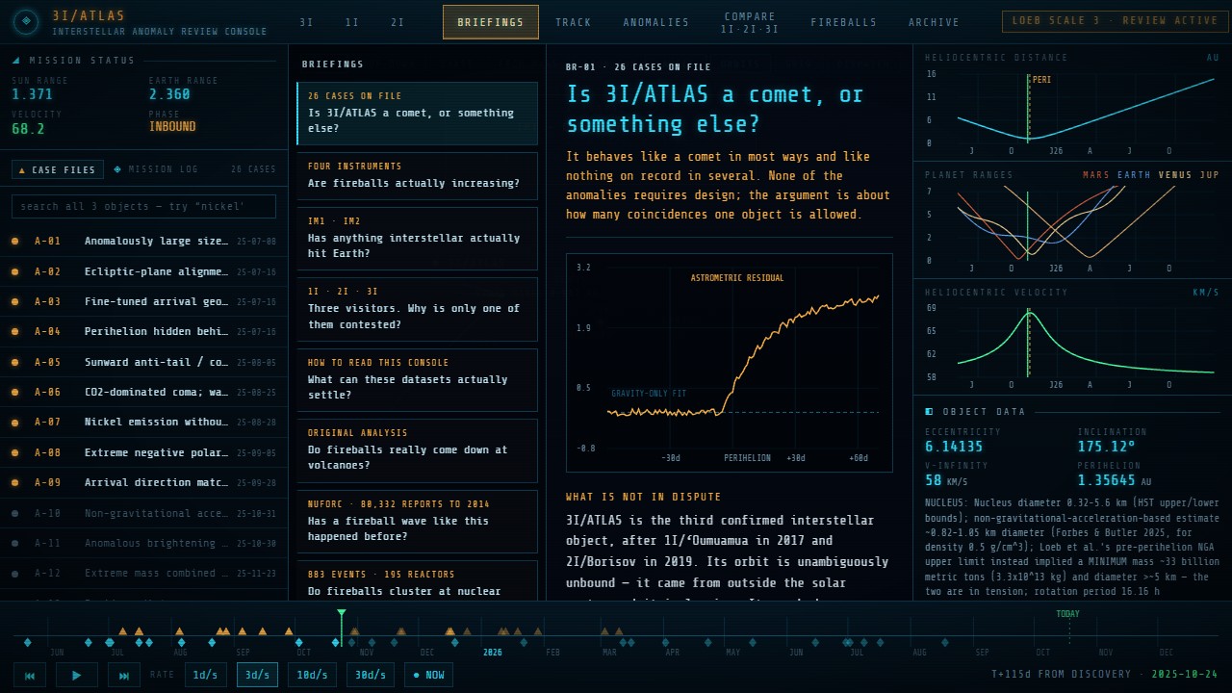Select object 2I in top navigation

(x=398, y=22)
